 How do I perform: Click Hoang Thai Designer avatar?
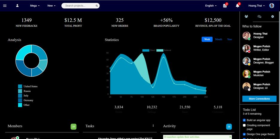(x=246, y=36)
